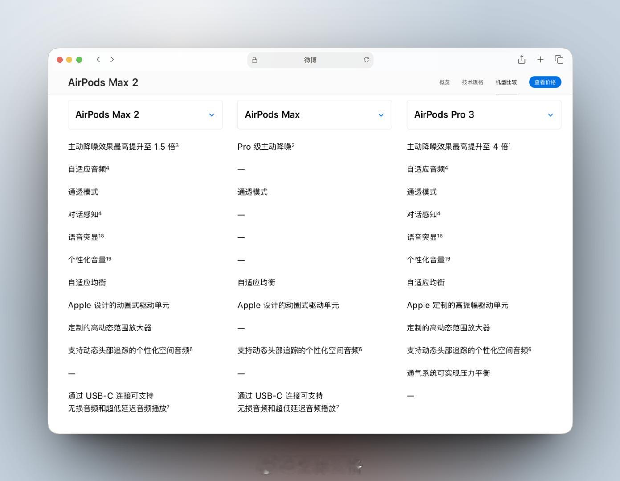This screenshot has height=481, width=620.
Task: Navigate back with the back arrow
Action: 98,59
